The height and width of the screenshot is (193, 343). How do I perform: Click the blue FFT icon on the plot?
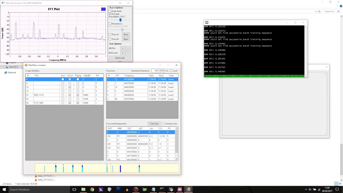[103, 9]
